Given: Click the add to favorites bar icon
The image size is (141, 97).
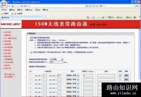Looking at the screenshot, I should tap(13, 14).
